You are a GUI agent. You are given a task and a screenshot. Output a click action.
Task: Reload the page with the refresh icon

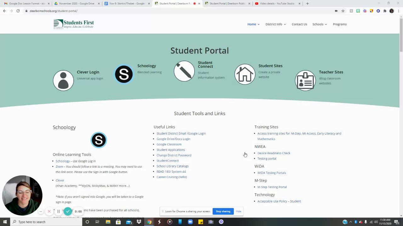coord(18,11)
